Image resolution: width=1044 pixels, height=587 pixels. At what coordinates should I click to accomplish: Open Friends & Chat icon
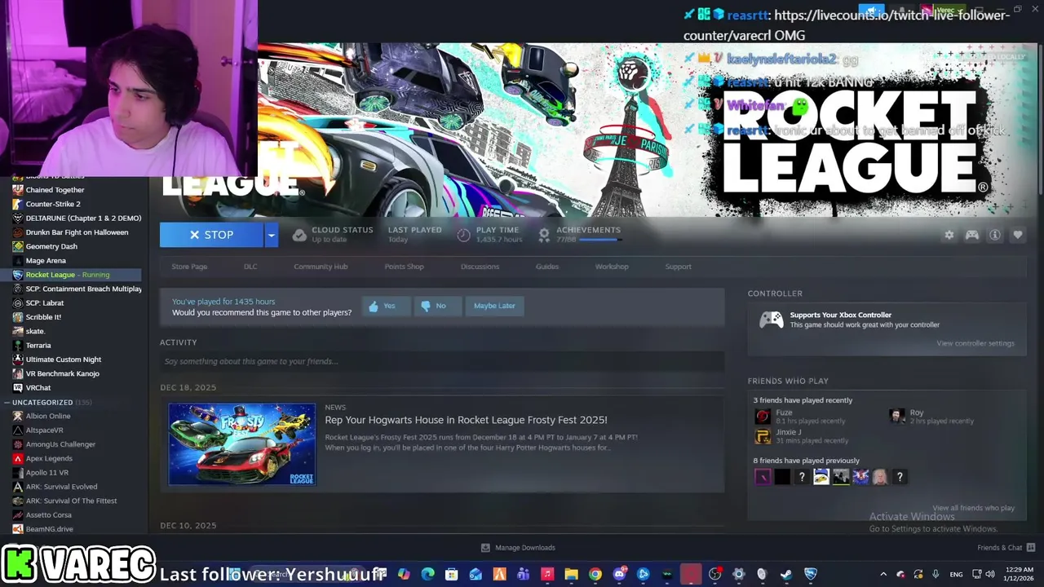(1031, 548)
